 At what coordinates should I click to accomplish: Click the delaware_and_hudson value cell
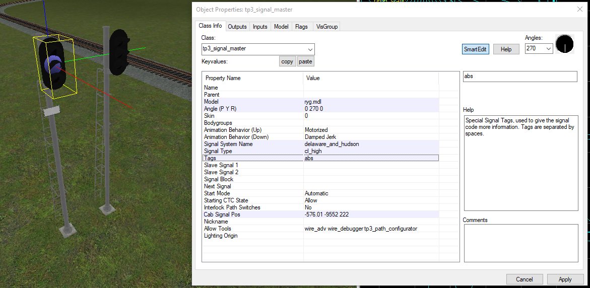[371, 144]
